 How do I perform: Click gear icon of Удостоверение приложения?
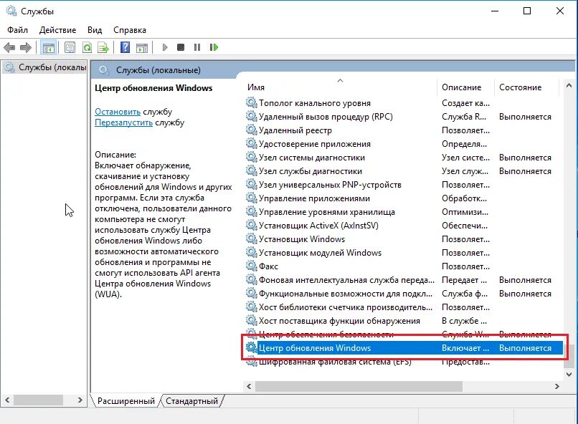(252, 143)
